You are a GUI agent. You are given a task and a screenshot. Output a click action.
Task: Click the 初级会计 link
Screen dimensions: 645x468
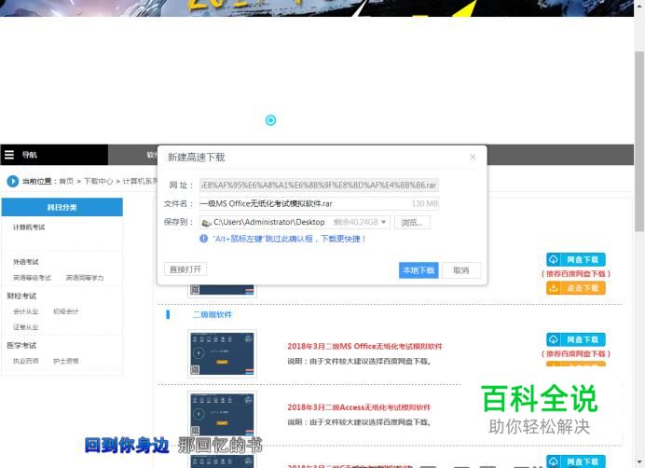[x=66, y=311]
